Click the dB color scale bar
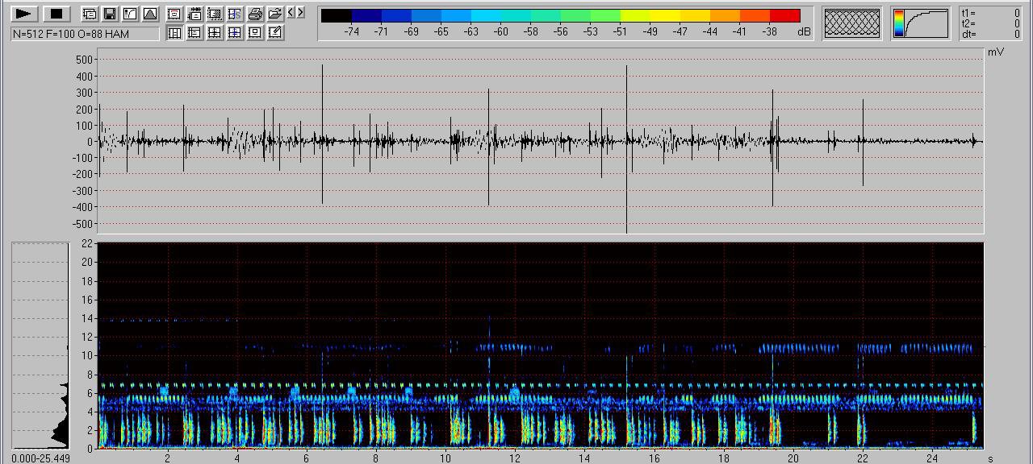Image resolution: width=1033 pixels, height=464 pixels. pyautogui.click(x=560, y=16)
